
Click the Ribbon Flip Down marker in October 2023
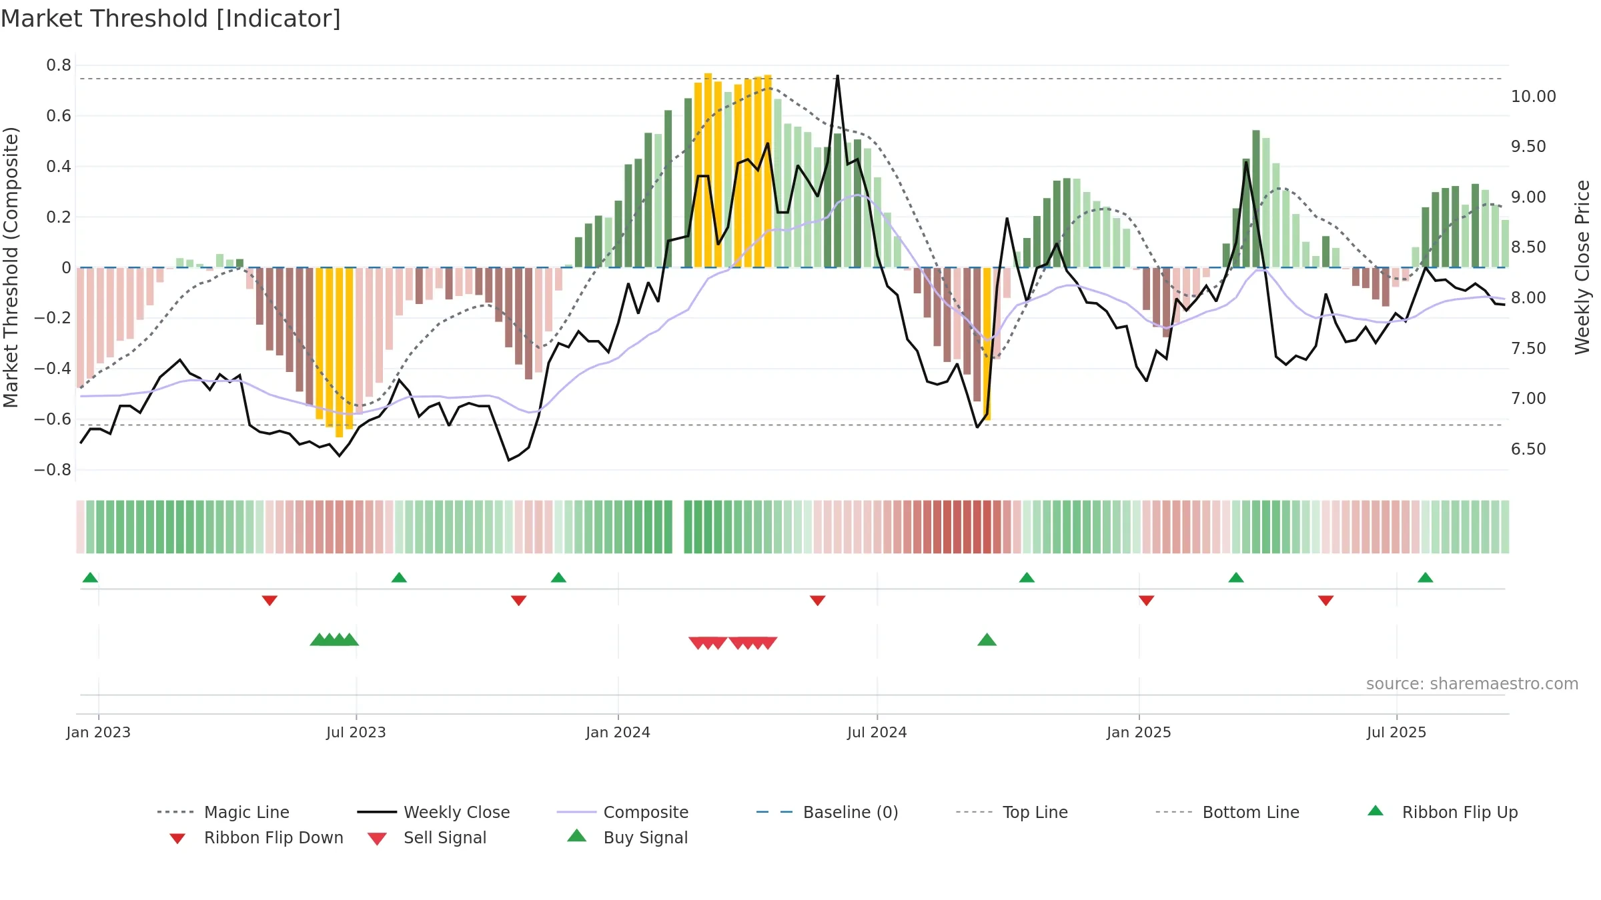(x=518, y=601)
